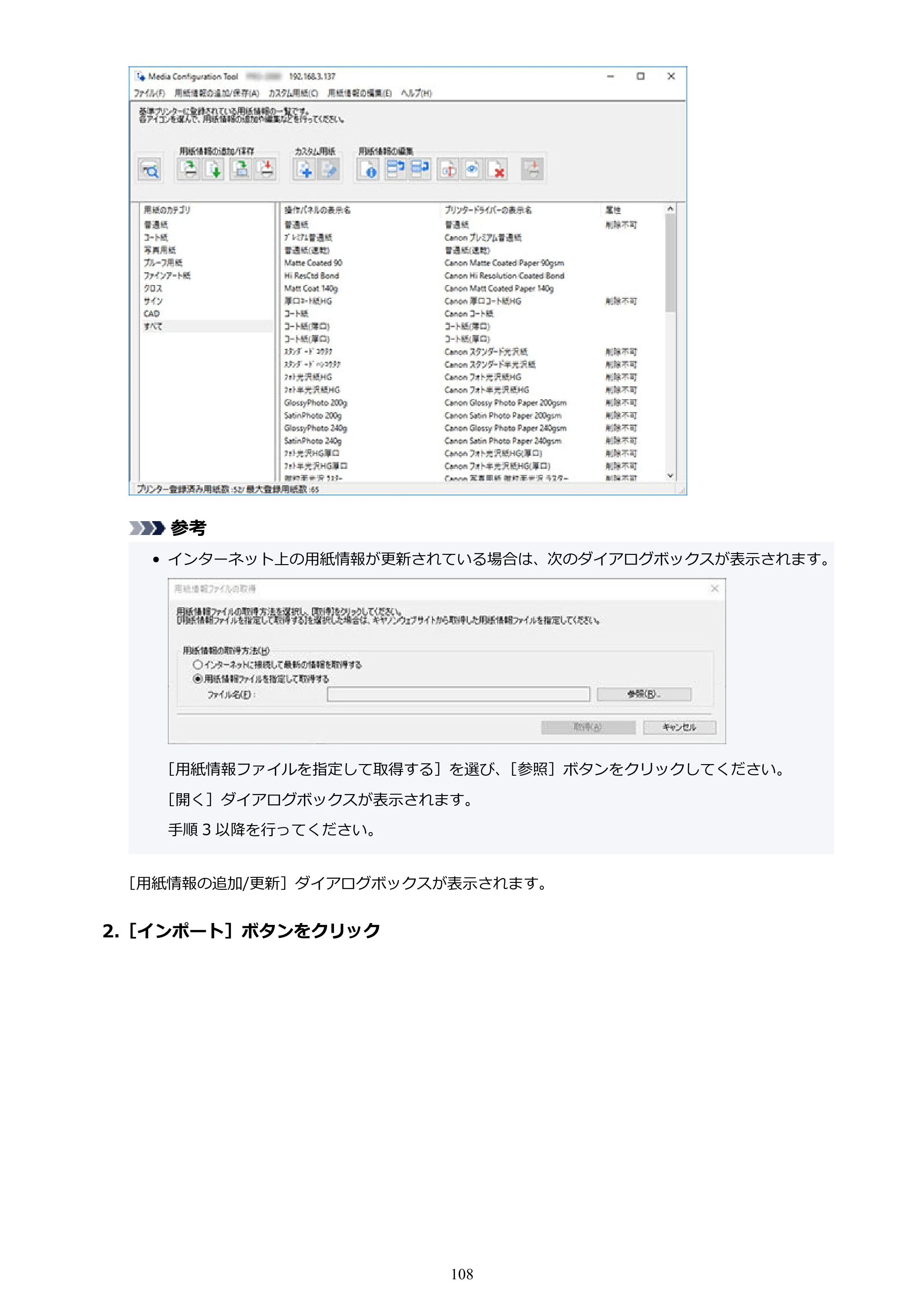Select the コート紙 paper category
The image size is (924, 1307).
155,237
